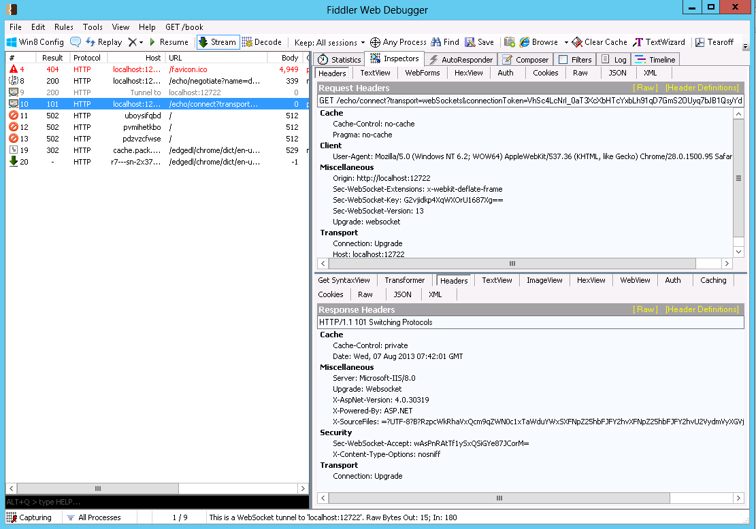This screenshot has height=529, width=756.
Task: Select session 19 redirect row icon
Action: click(x=14, y=150)
